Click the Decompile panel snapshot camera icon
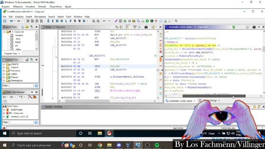The height and width of the screenshot is (149, 265). 254,27
